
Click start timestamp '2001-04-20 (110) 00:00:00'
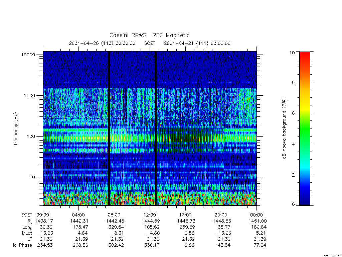tap(102, 43)
